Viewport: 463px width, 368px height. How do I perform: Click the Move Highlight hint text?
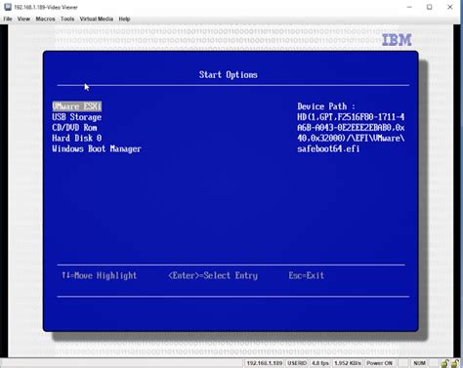pos(100,275)
